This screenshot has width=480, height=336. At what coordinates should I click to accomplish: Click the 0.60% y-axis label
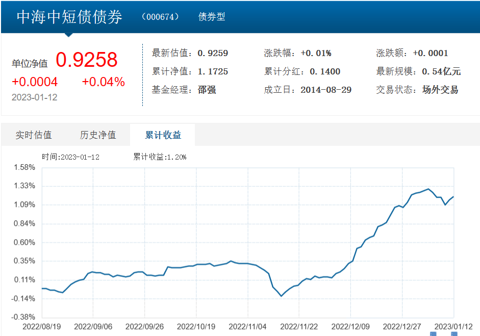coord(24,242)
